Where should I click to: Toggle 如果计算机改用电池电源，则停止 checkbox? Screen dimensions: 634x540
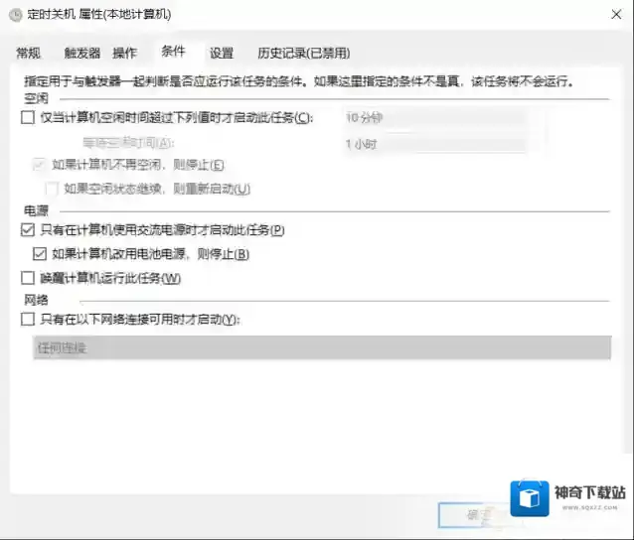(40, 254)
